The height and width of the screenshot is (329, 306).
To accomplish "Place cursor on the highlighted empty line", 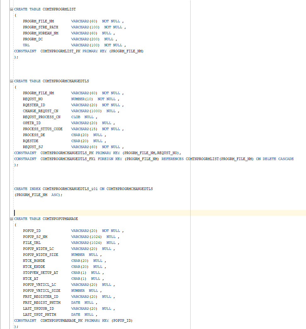I will click(160, 213).
